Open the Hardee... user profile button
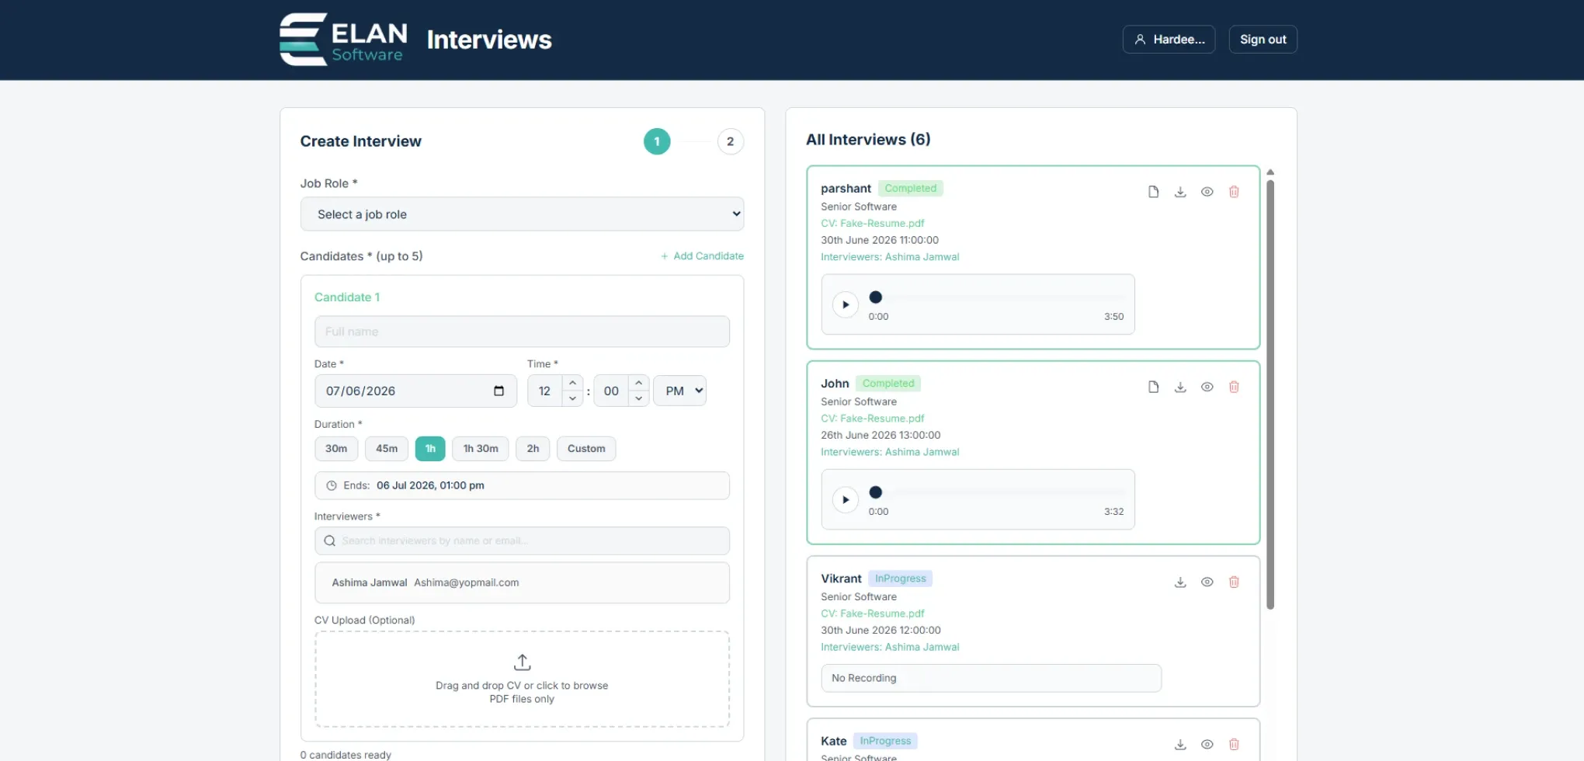Image resolution: width=1584 pixels, height=761 pixels. [x=1169, y=39]
